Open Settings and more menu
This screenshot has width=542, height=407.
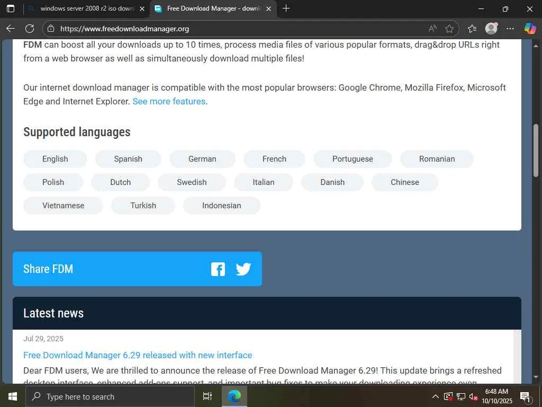(510, 29)
